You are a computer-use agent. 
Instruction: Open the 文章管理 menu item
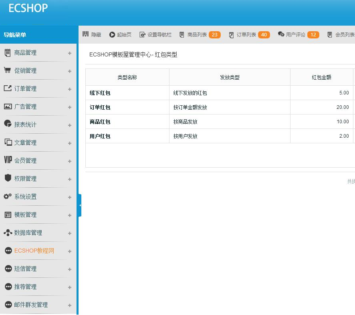tap(25, 142)
